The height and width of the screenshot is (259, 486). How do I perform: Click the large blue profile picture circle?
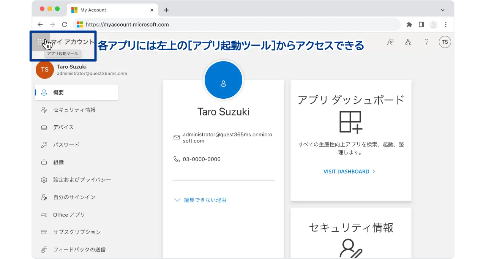tap(223, 80)
